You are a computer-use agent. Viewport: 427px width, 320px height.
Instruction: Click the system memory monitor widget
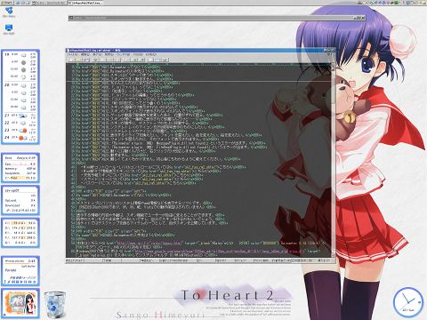[x=20, y=168]
